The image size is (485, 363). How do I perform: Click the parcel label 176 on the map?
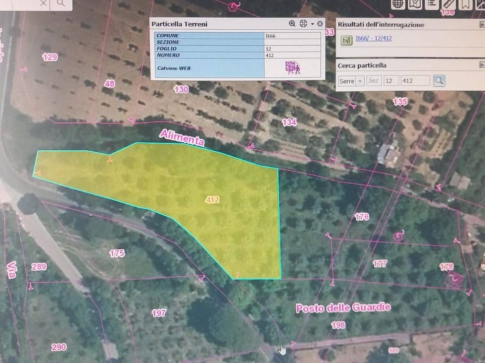coord(362,217)
